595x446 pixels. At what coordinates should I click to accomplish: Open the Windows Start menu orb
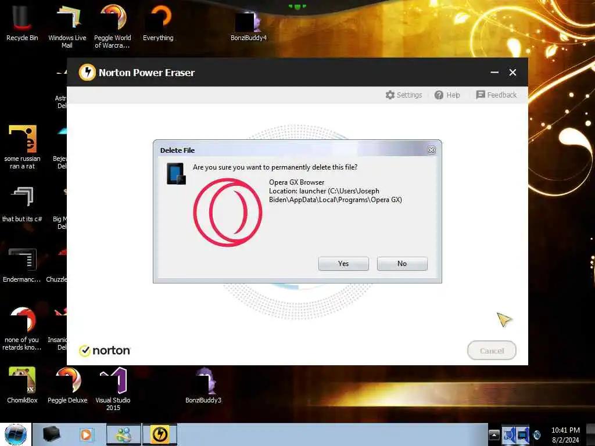coord(16,434)
